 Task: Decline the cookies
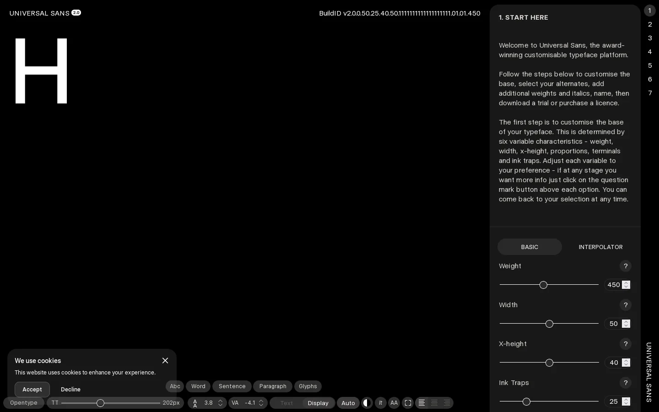(x=70, y=390)
